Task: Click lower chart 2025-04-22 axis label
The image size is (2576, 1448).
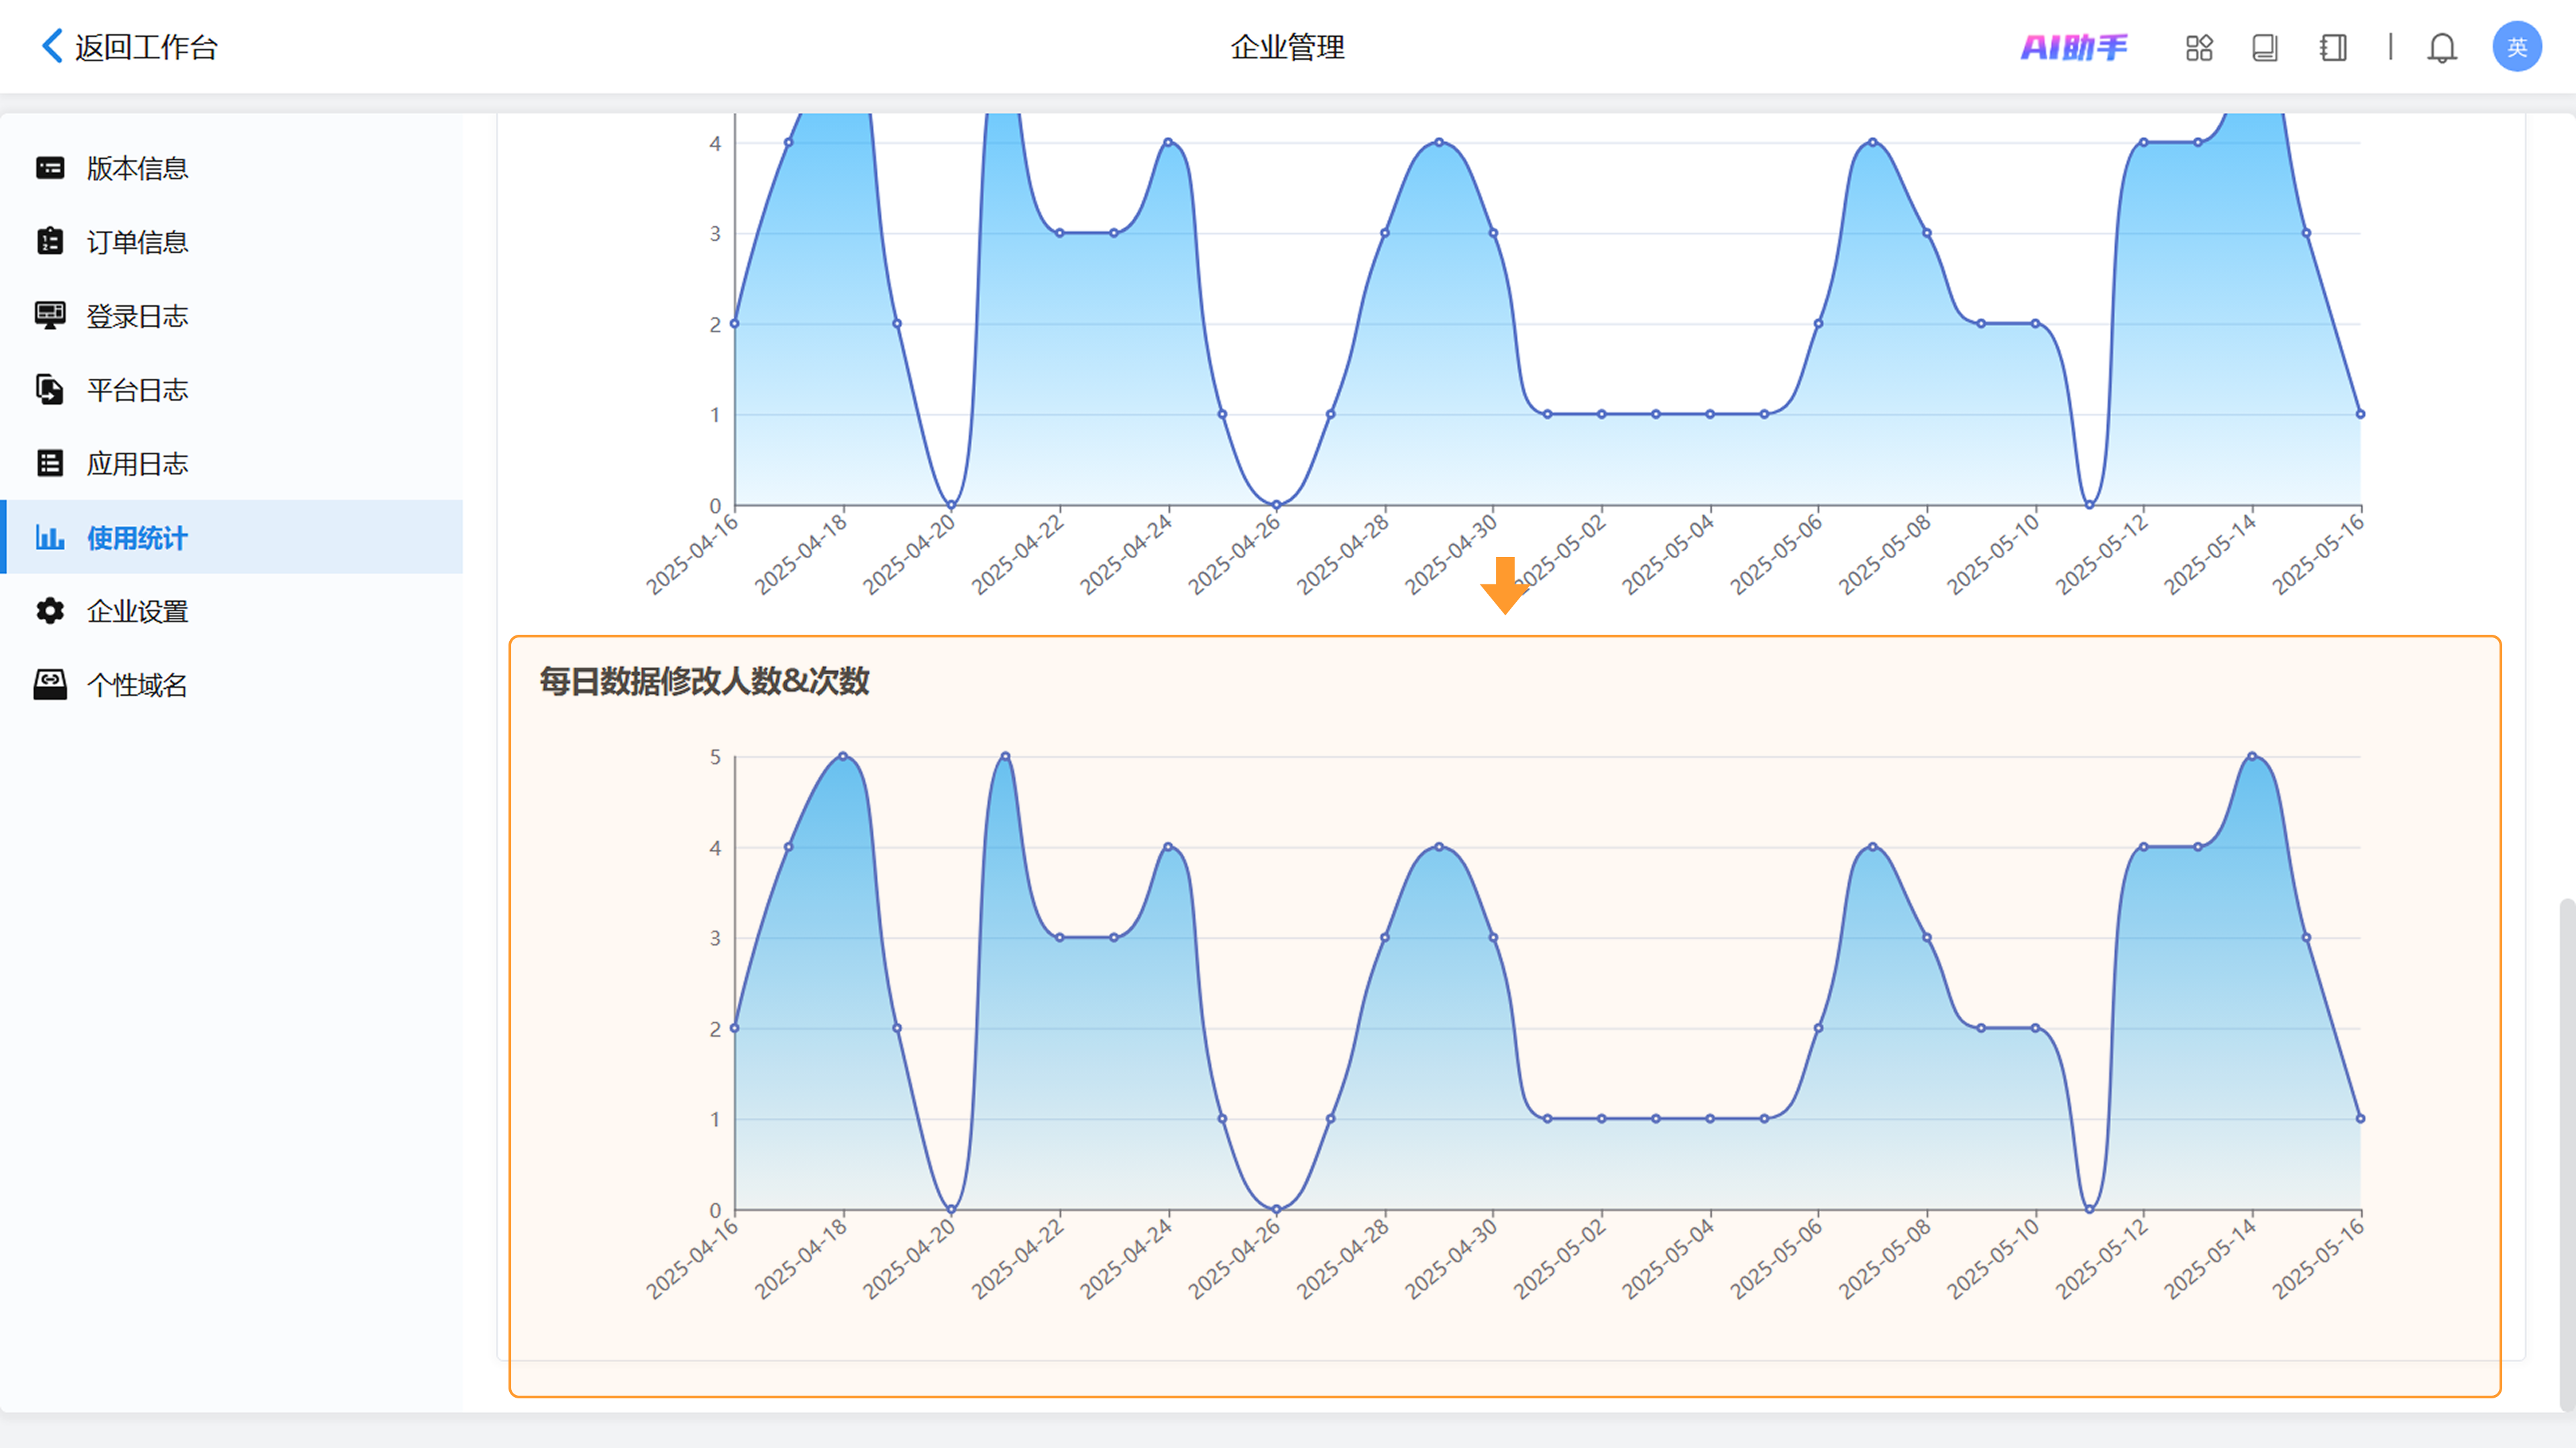Action: tap(1016, 1260)
